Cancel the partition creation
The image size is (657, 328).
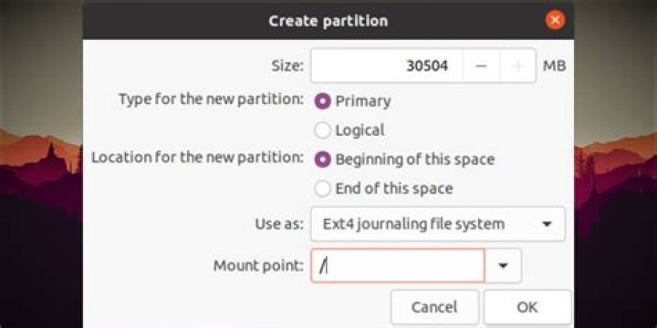(434, 308)
